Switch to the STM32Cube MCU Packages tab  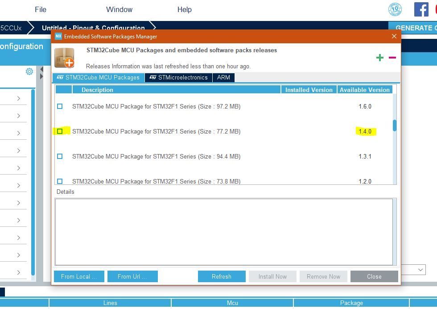tap(99, 78)
